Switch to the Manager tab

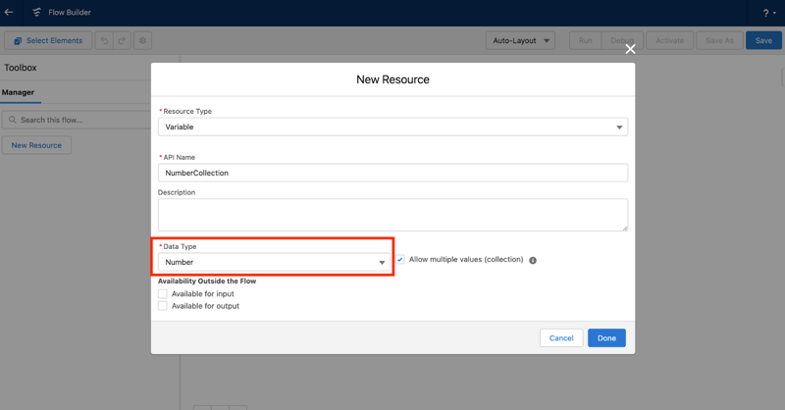[18, 92]
